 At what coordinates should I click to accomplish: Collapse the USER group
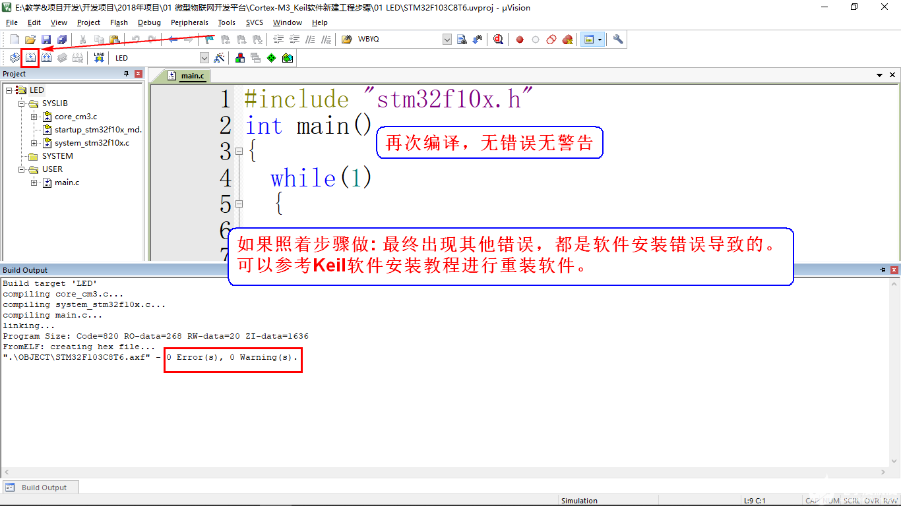[22, 169]
